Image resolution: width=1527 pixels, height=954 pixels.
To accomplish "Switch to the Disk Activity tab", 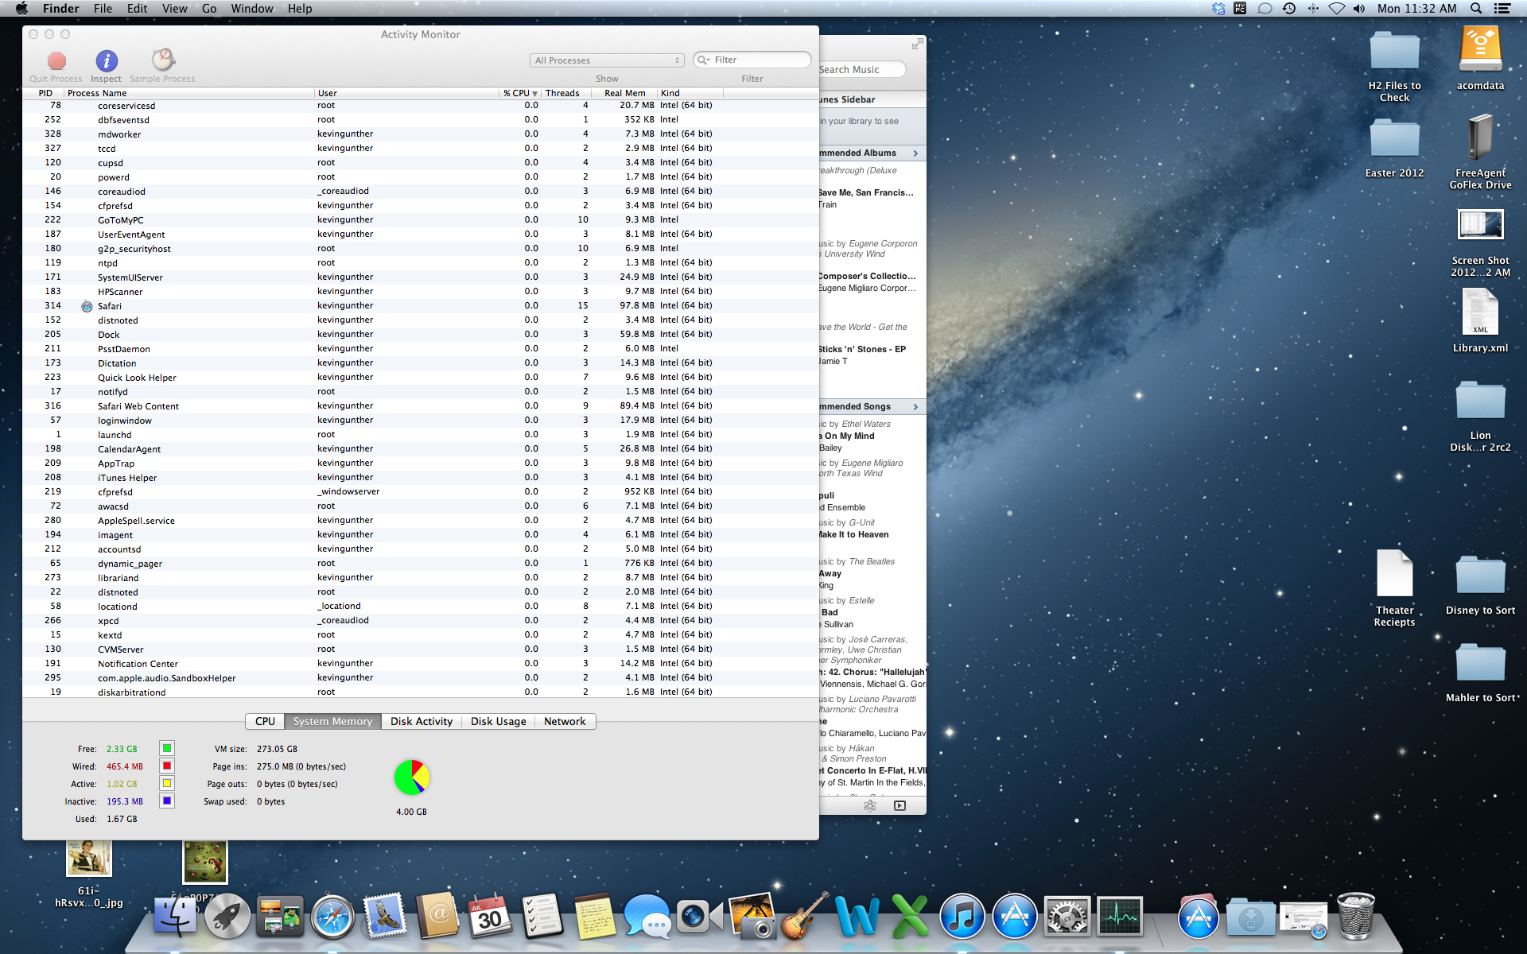I will tap(421, 721).
